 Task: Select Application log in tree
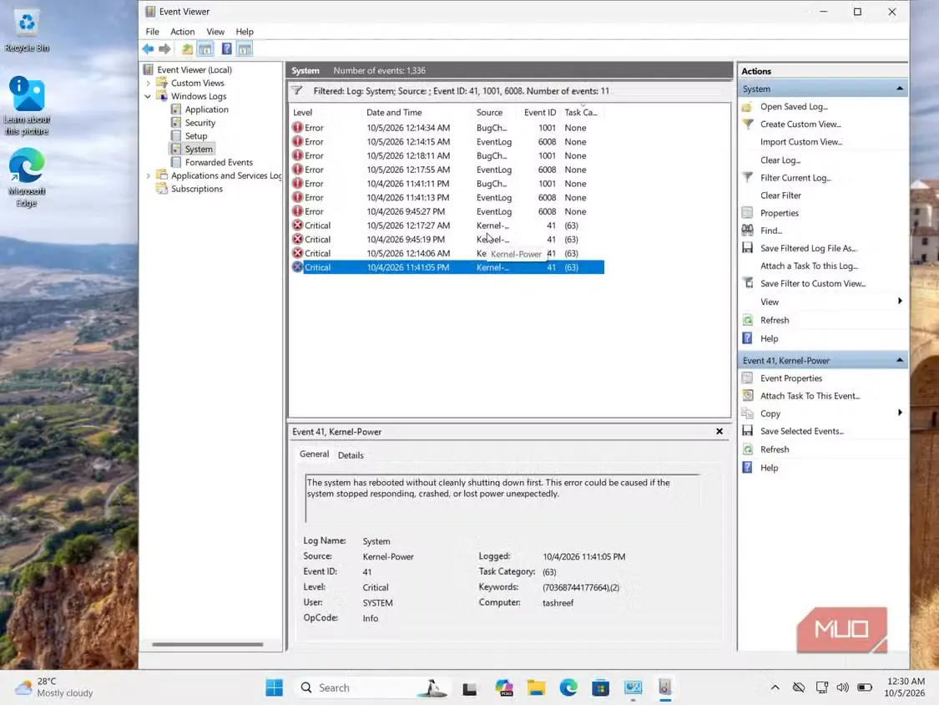pos(206,109)
